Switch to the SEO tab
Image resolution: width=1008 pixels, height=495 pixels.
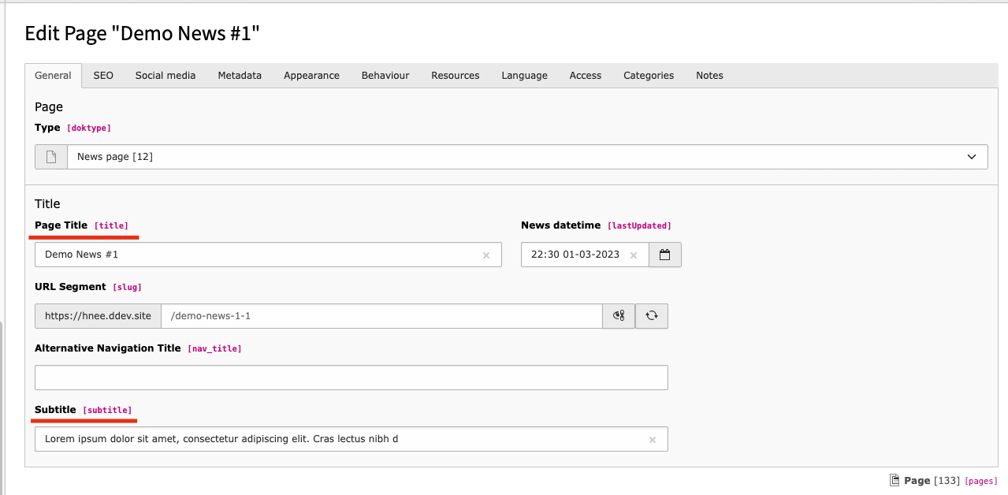103,76
